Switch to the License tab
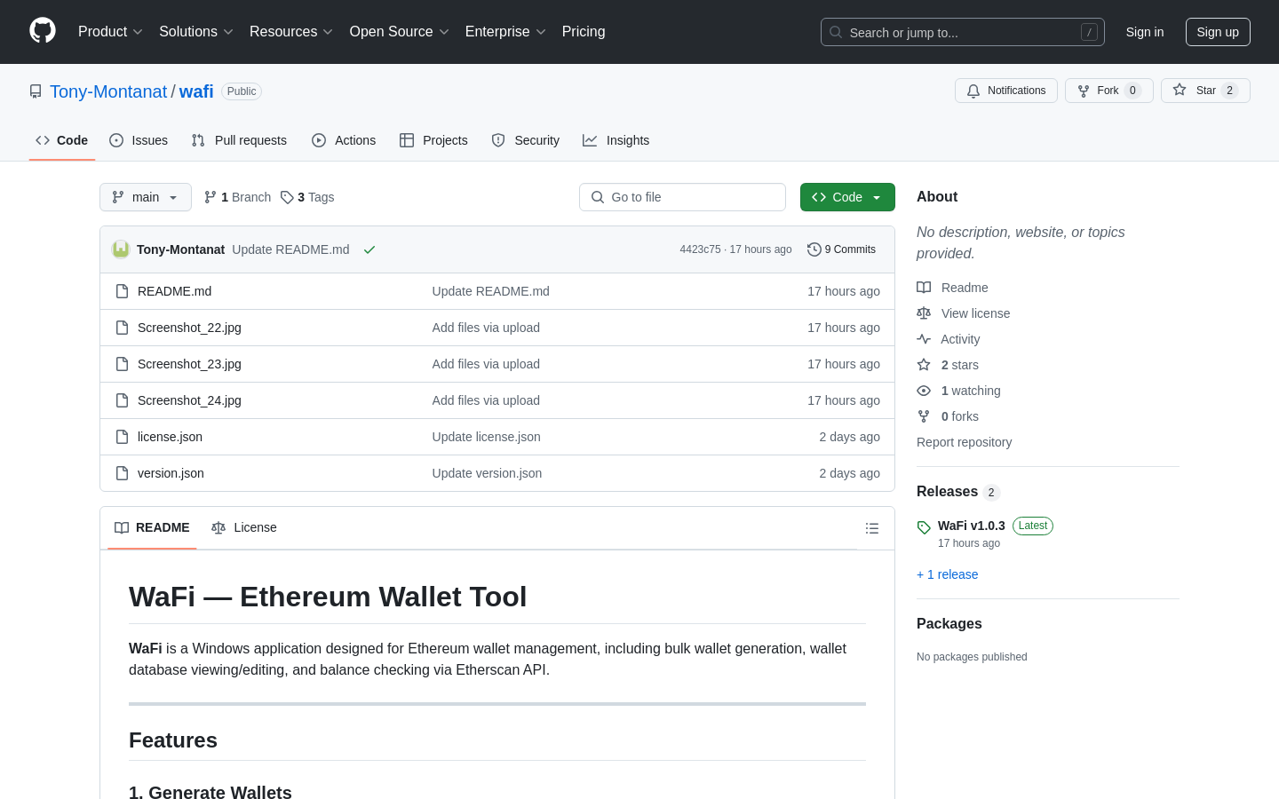This screenshot has height=799, width=1279. pos(244,527)
